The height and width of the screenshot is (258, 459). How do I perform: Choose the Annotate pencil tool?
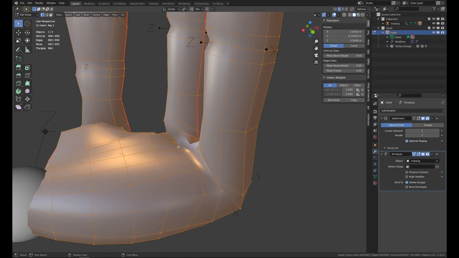click(18, 50)
